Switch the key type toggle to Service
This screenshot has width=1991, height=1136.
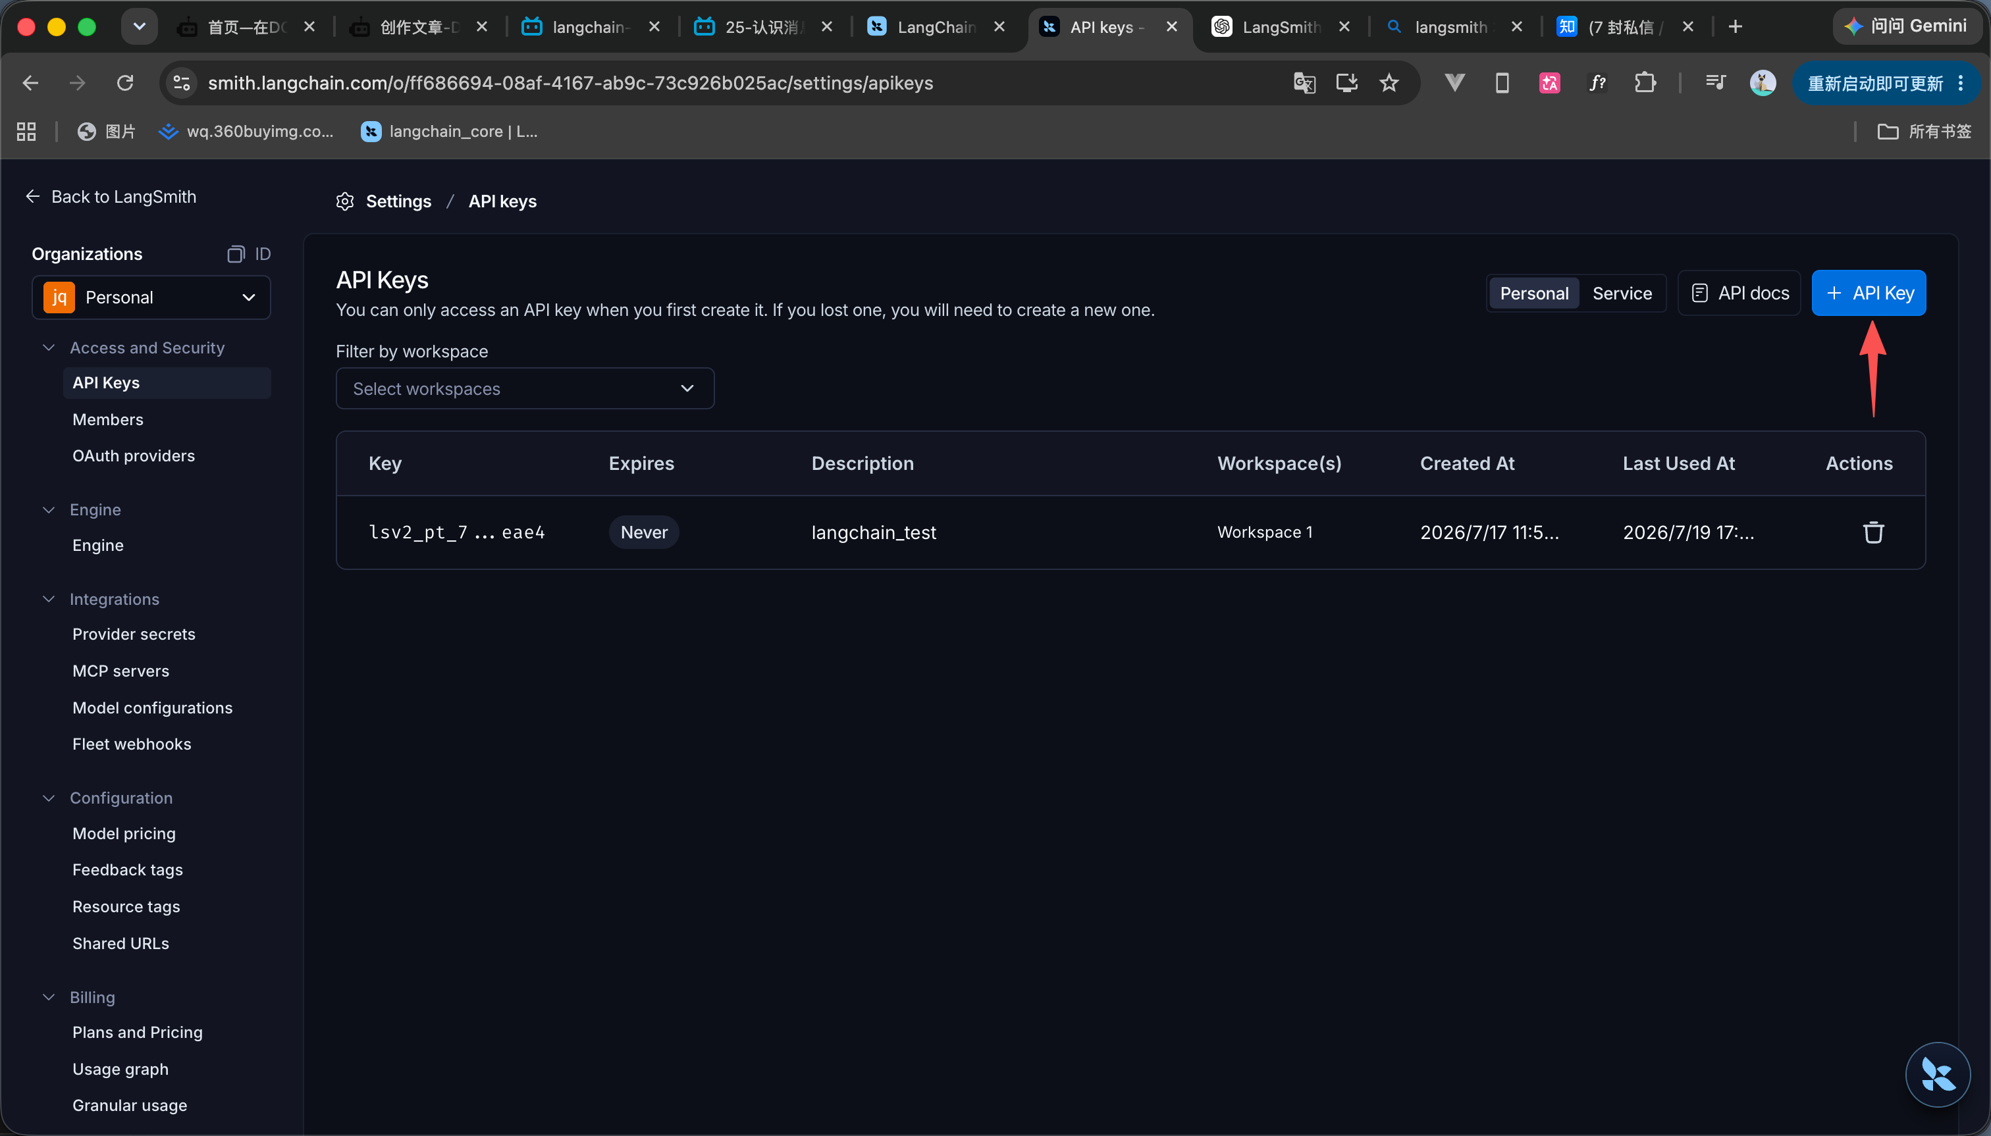(1622, 294)
